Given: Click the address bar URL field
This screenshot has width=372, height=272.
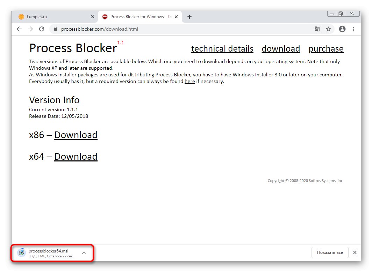Looking at the screenshot, I should [175, 29].
